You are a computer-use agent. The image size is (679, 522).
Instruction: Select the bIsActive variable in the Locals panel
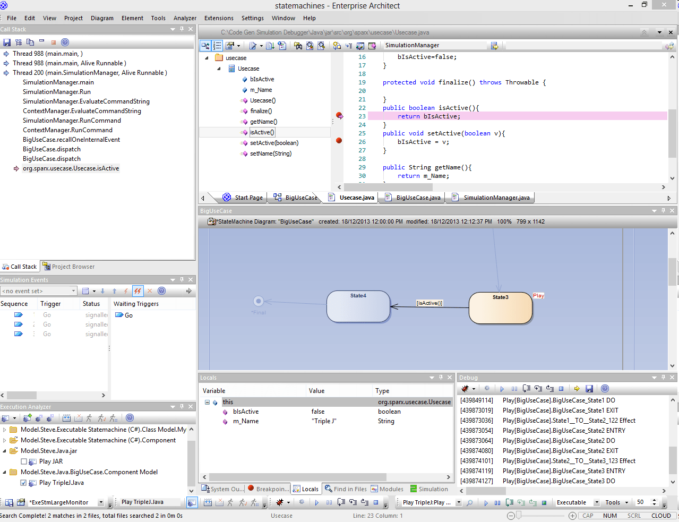pyautogui.click(x=246, y=411)
